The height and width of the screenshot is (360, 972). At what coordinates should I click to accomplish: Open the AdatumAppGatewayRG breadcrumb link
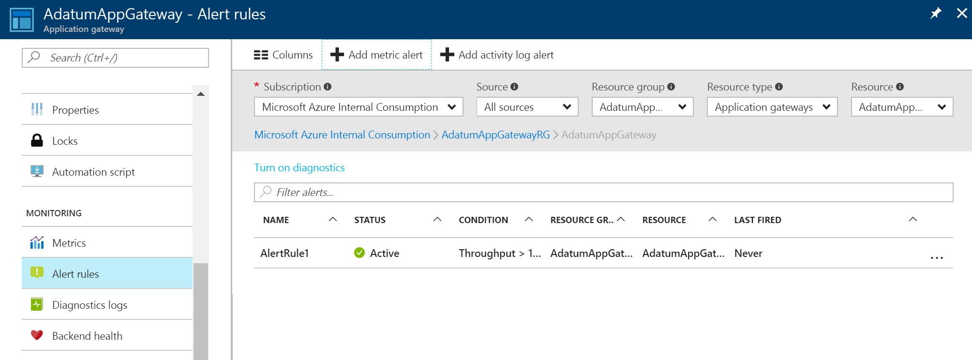pyautogui.click(x=496, y=135)
